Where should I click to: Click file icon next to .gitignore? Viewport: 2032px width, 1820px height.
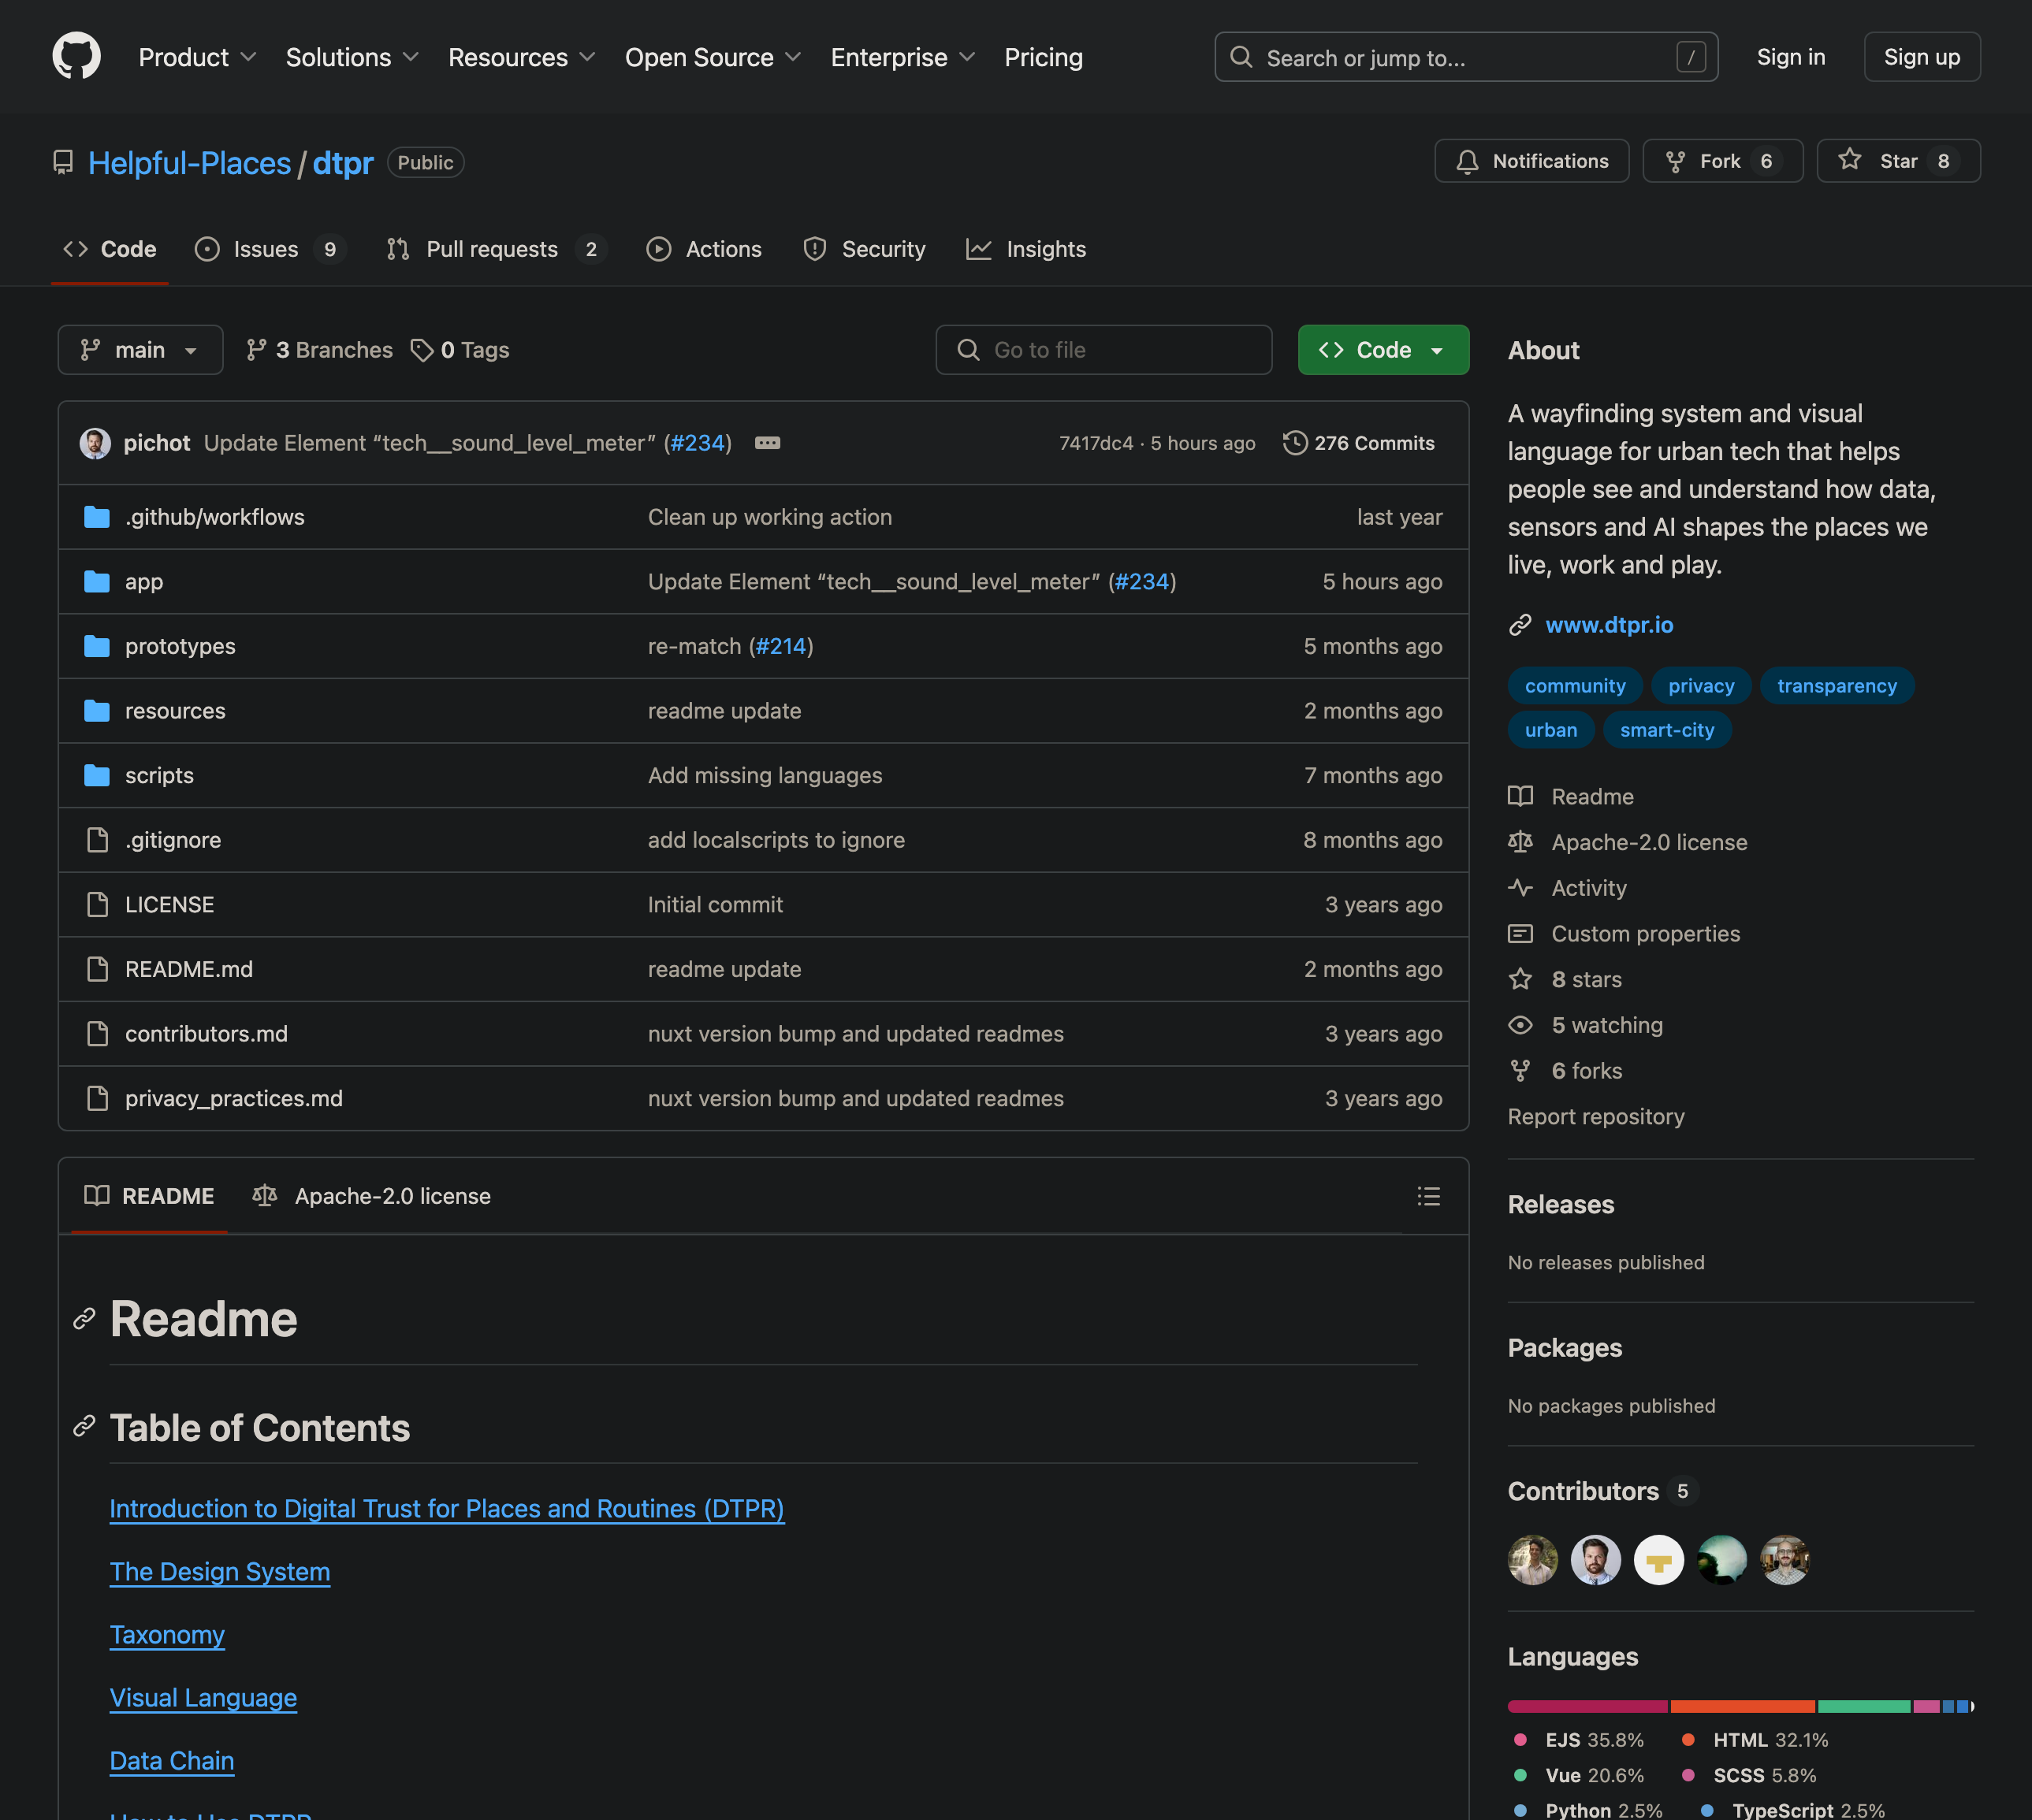coord(97,840)
